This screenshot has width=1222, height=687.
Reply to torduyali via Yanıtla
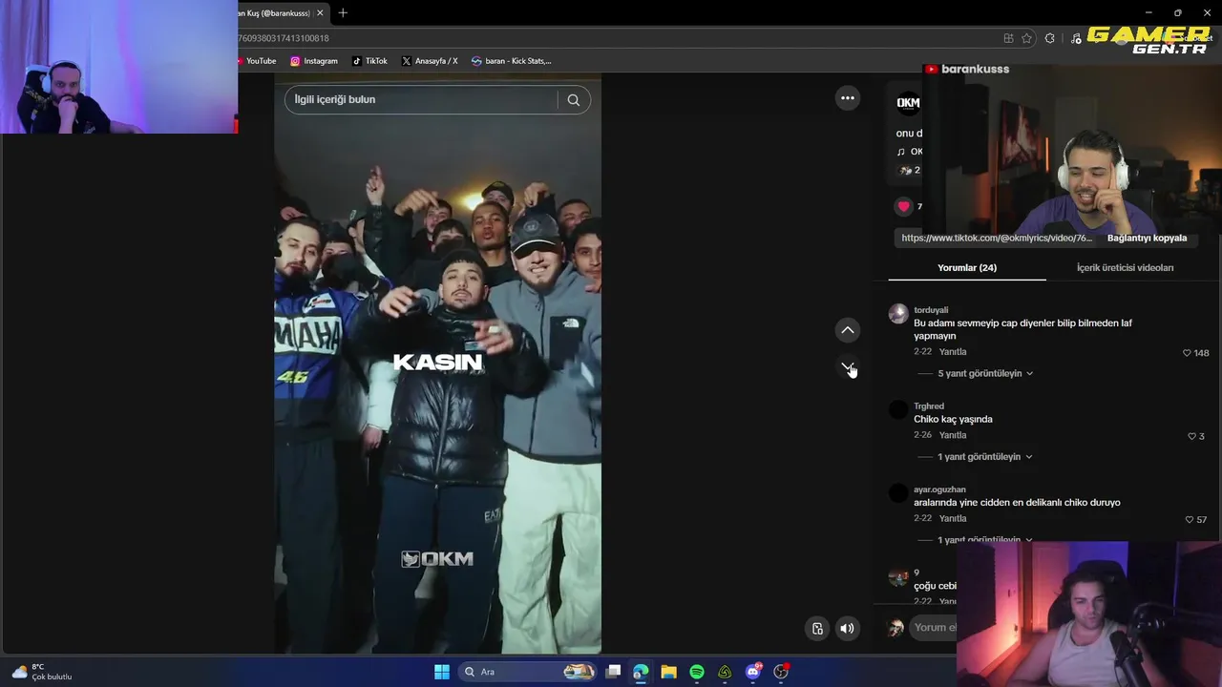point(953,352)
